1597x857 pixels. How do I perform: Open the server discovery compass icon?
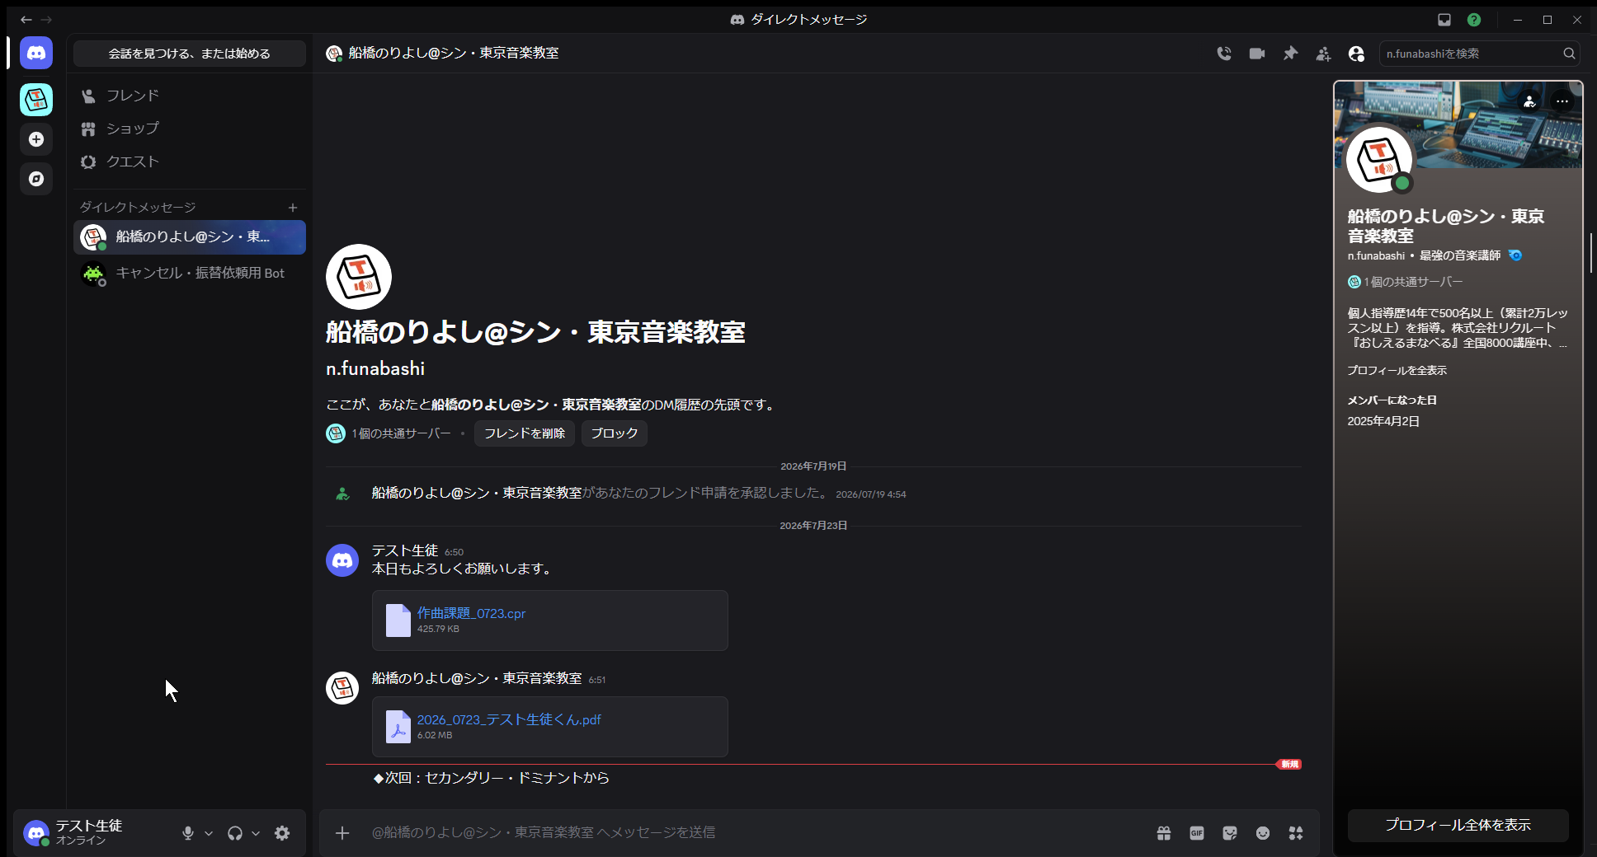36,179
